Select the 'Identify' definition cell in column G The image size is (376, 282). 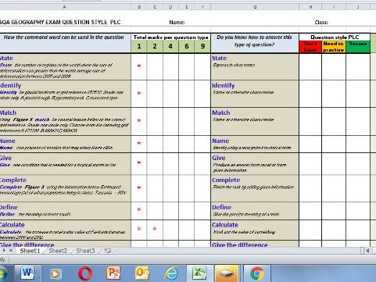pos(255,94)
